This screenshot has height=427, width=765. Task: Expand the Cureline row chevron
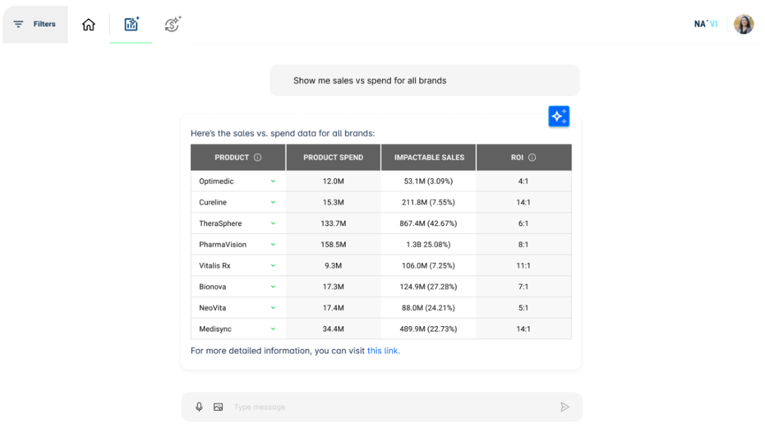point(273,202)
